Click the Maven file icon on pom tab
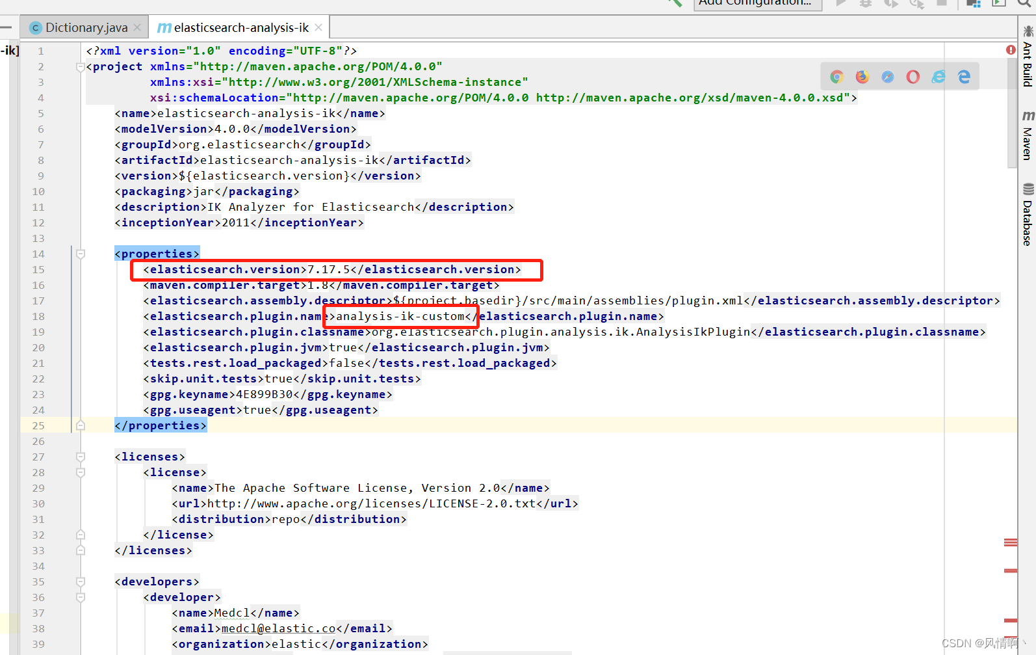1036x655 pixels. 164,27
